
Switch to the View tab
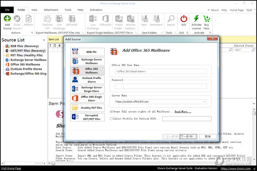pyautogui.click(x=34, y=10)
